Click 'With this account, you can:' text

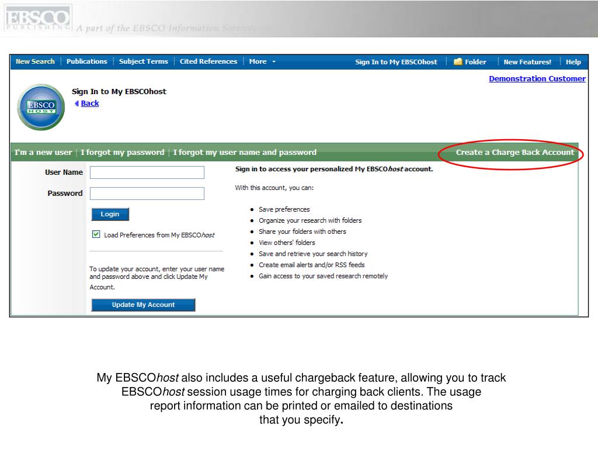pos(274,188)
